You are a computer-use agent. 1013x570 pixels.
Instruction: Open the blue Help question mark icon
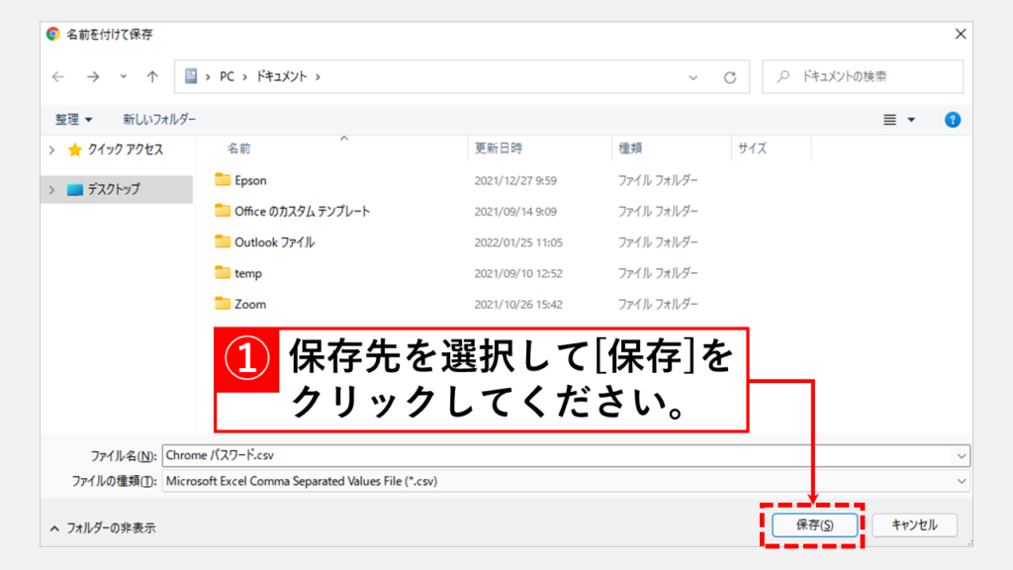953,120
